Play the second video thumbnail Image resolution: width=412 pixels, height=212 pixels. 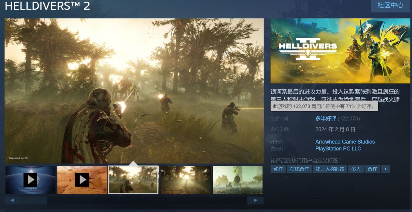point(82,180)
